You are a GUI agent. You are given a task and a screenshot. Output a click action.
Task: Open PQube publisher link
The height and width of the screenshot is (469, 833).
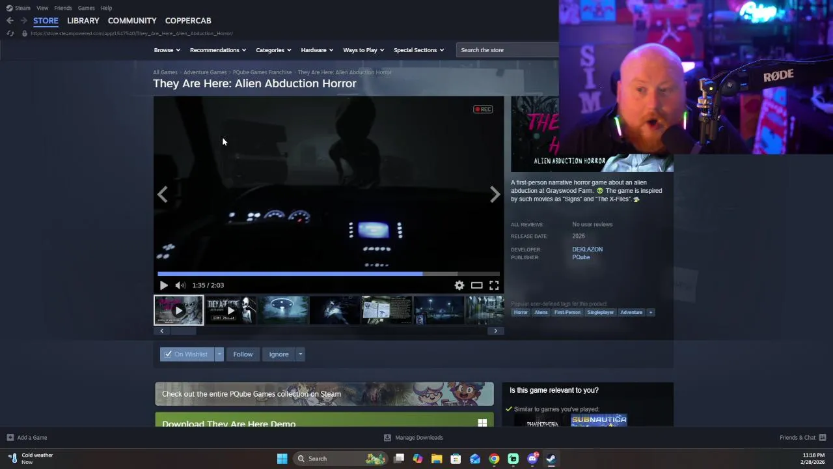(581, 257)
